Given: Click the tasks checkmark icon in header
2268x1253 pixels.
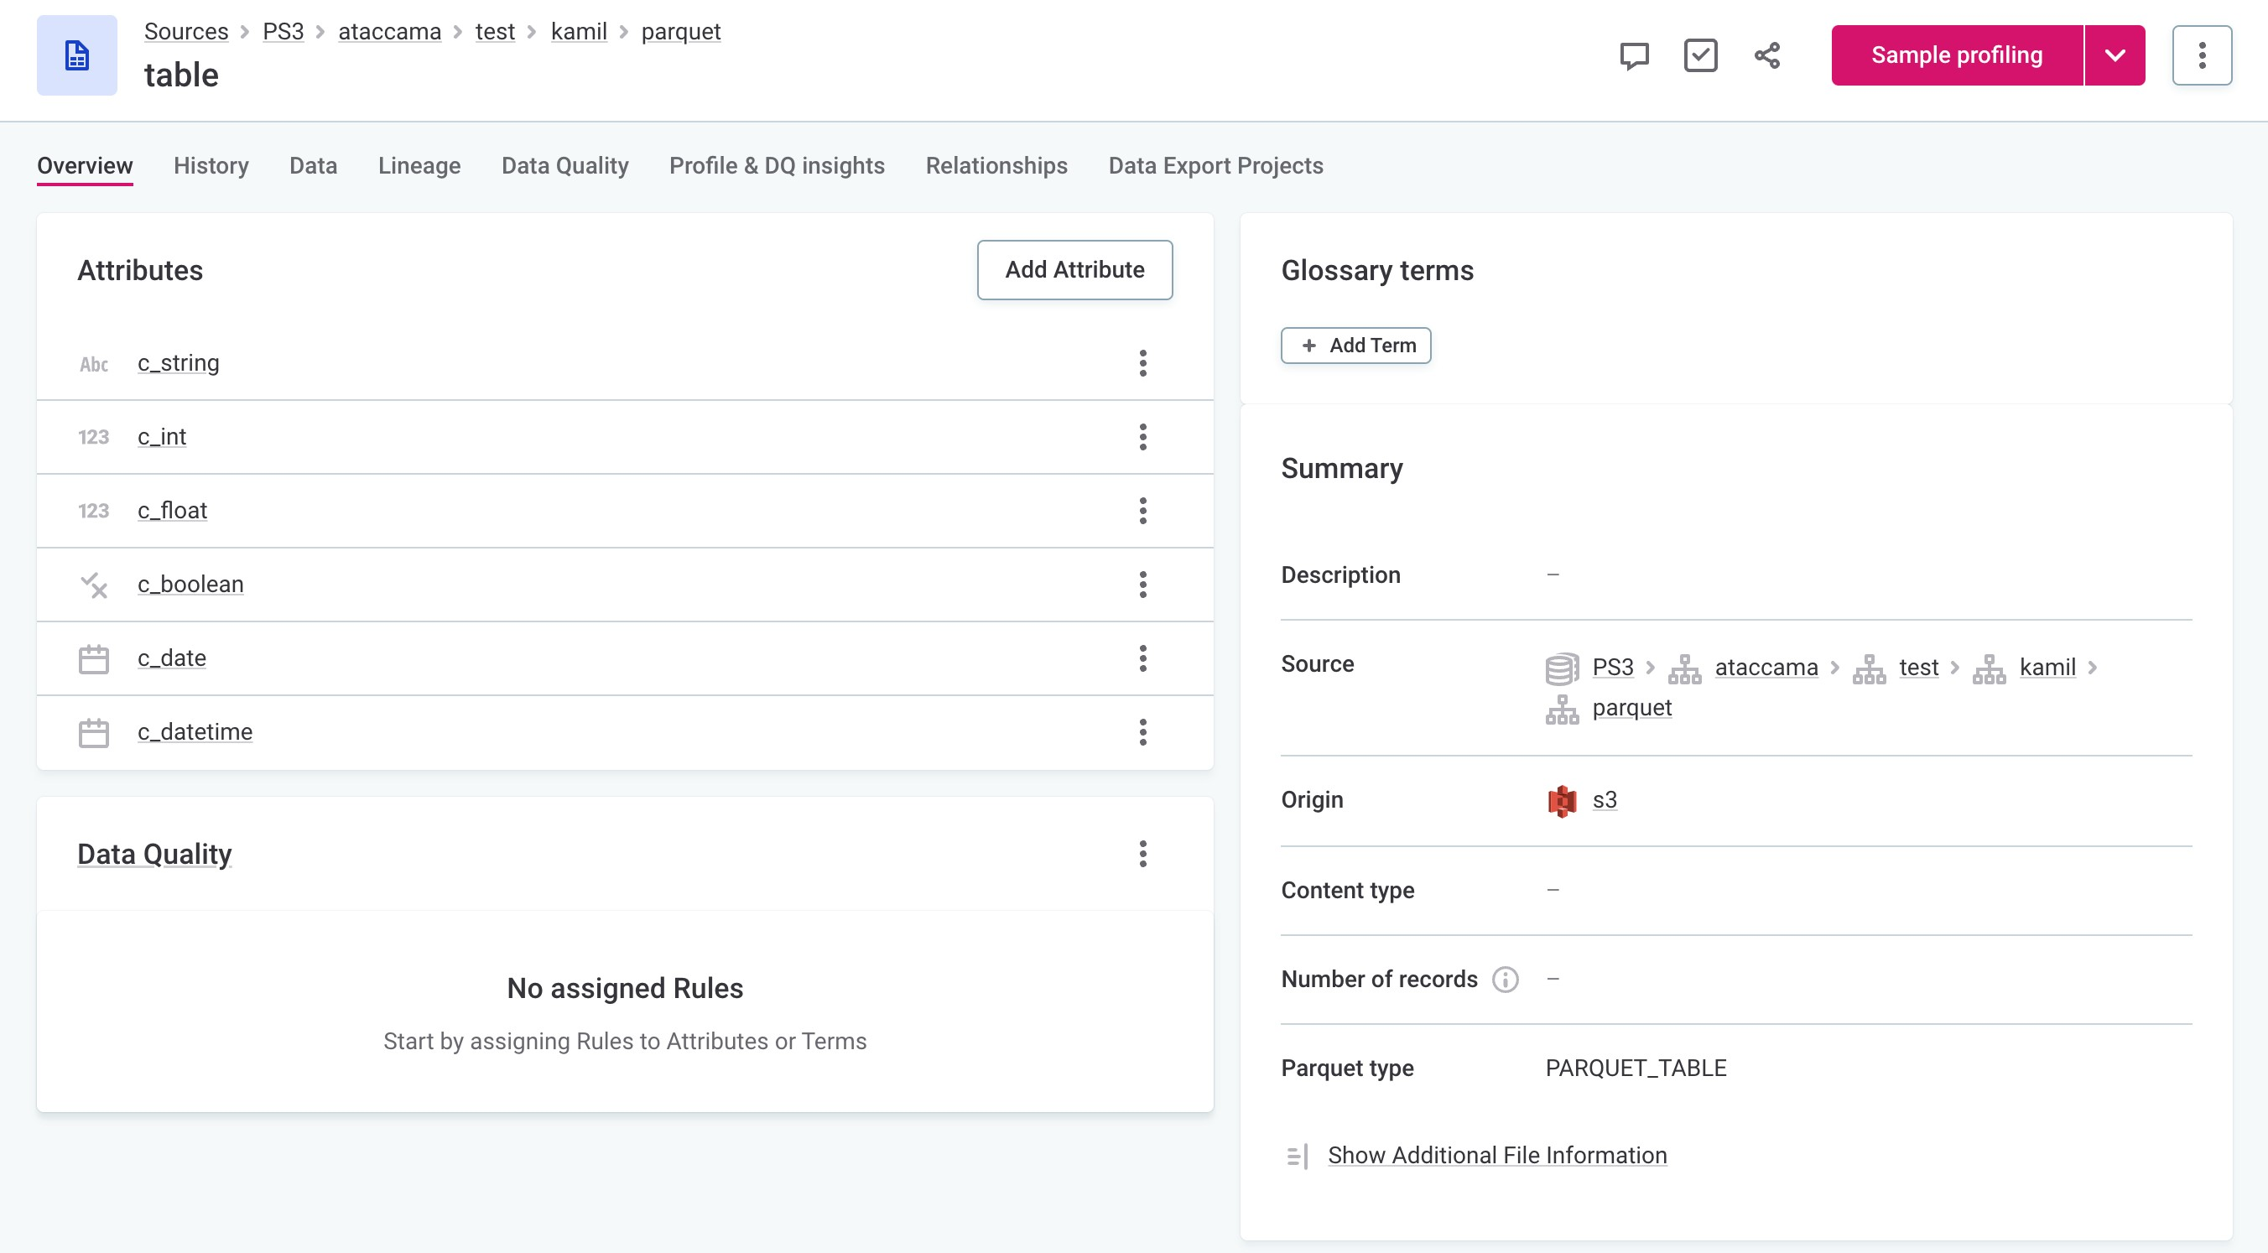Looking at the screenshot, I should click(x=1700, y=55).
